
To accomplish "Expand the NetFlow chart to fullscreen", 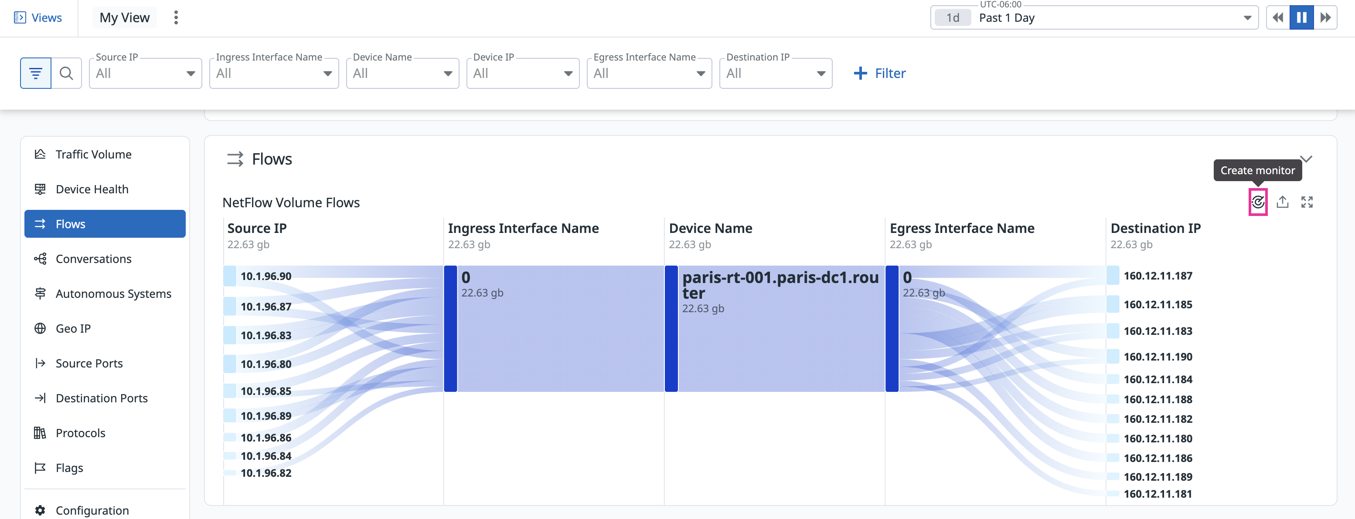I will click(1308, 201).
